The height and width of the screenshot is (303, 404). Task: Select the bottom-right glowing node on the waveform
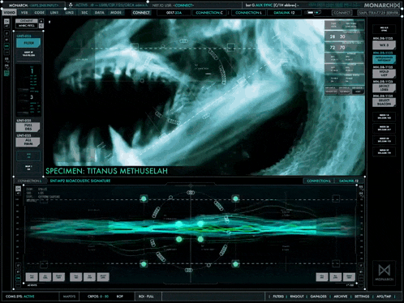tap(235, 264)
